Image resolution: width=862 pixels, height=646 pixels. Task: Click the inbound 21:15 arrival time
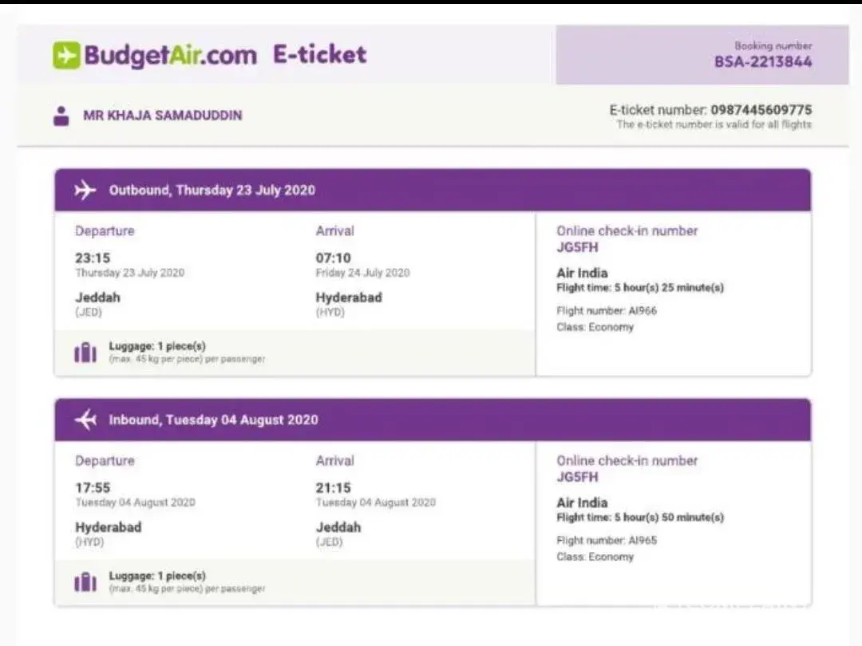tap(333, 487)
